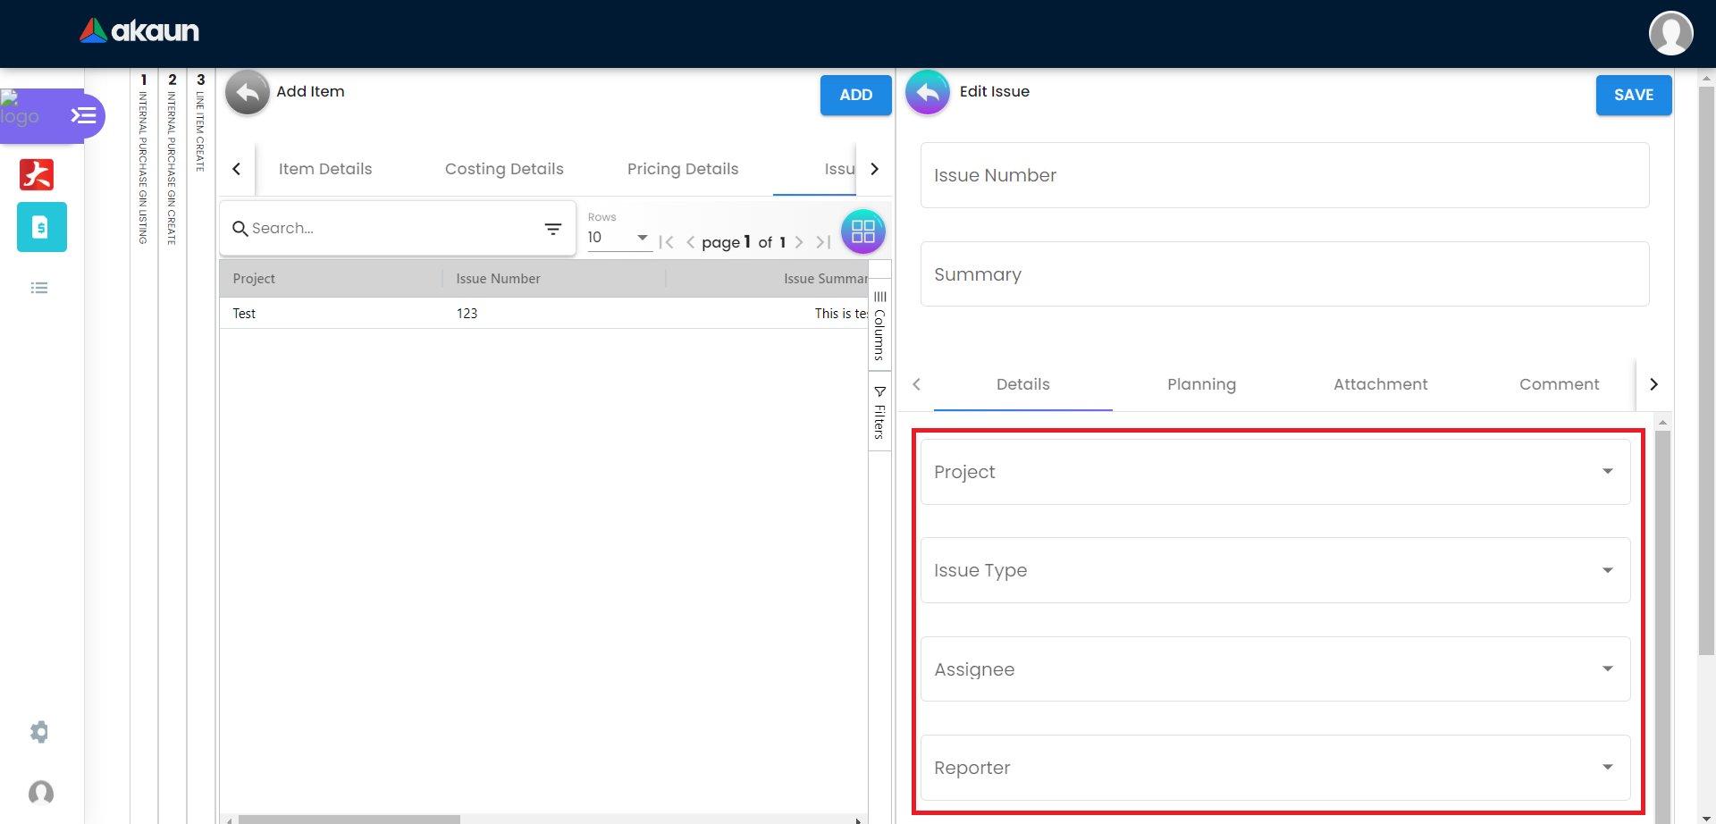Open the list icon in left sidebar
The height and width of the screenshot is (824, 1716).
(x=39, y=288)
